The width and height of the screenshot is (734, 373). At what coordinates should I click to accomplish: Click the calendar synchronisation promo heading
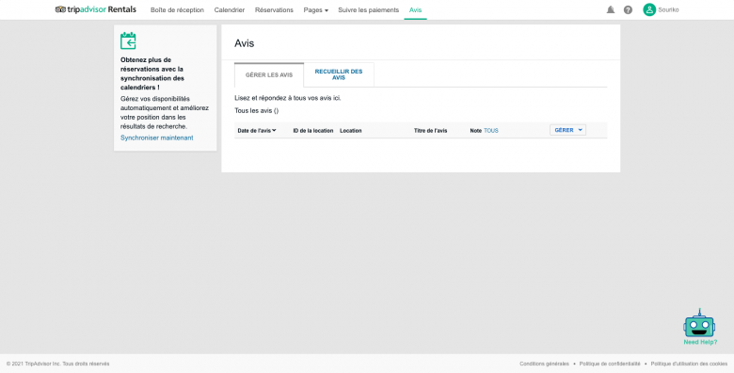tap(152, 73)
